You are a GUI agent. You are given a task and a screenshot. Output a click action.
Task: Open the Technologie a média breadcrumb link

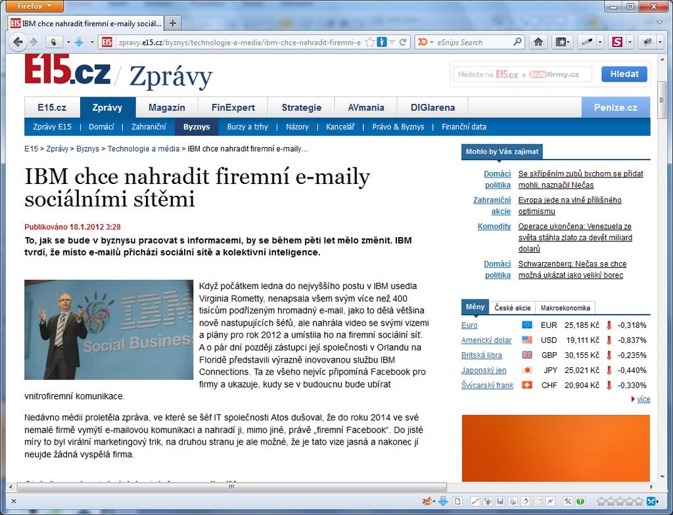[x=143, y=149]
